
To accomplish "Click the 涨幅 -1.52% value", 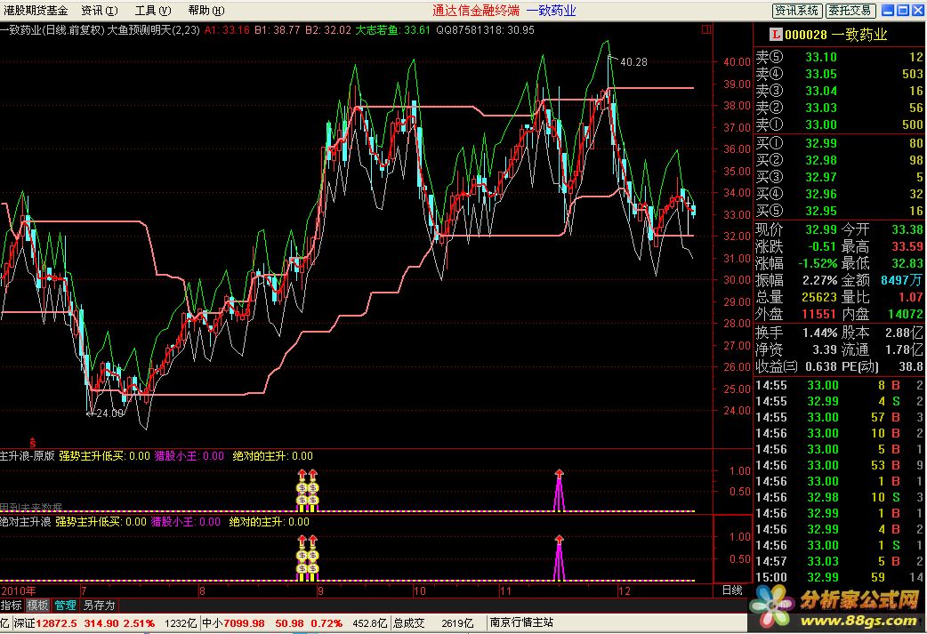I will tap(818, 263).
